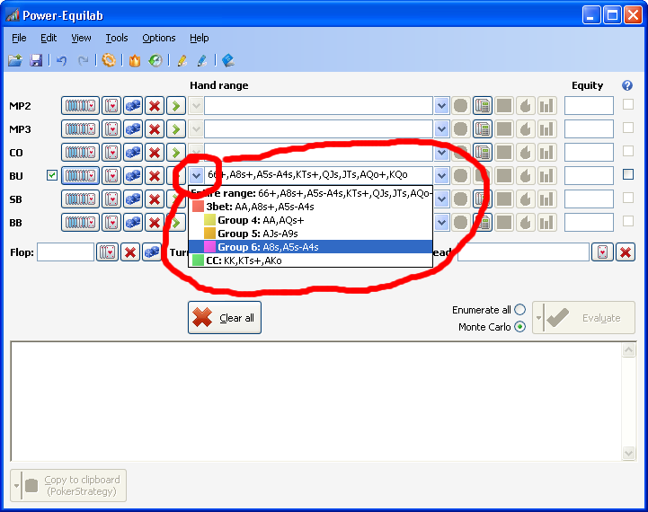
Task: Open settings gear icon in toolbar
Action: click(x=109, y=60)
